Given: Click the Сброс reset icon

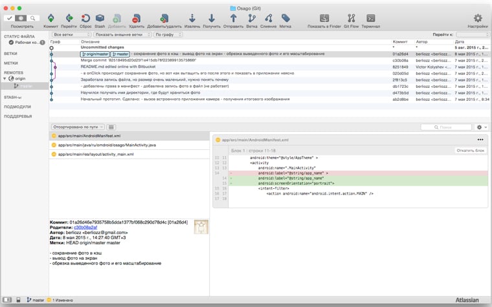Looking at the screenshot, I should (85, 18).
